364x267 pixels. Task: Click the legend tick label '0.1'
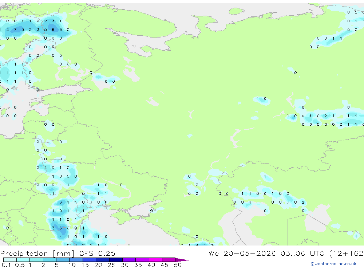[x=6, y=265]
